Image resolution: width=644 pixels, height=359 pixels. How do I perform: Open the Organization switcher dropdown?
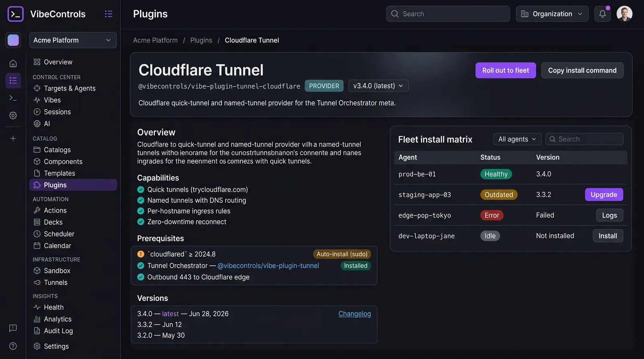[x=552, y=14]
